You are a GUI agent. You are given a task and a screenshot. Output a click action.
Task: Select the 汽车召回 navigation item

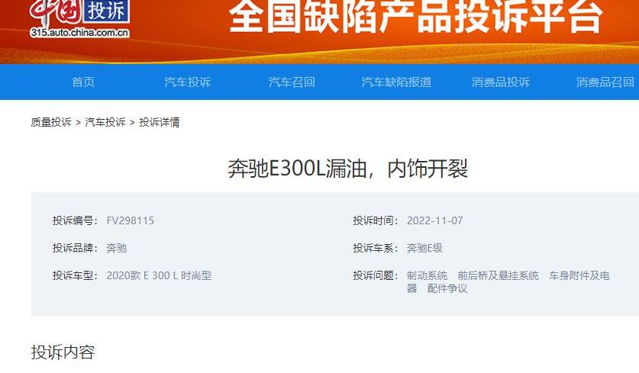tap(292, 82)
